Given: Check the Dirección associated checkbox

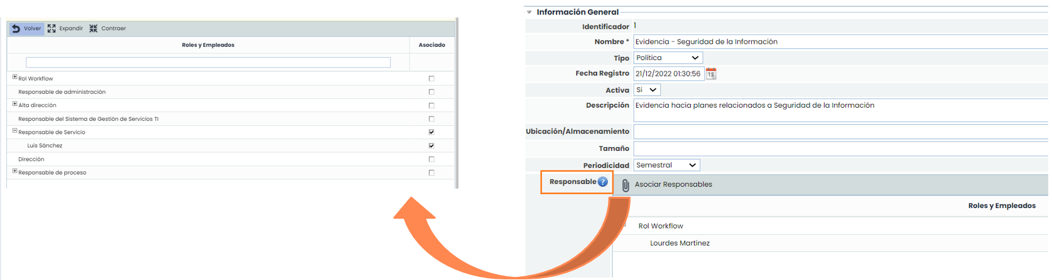Looking at the screenshot, I should (x=431, y=160).
